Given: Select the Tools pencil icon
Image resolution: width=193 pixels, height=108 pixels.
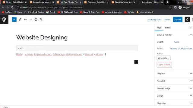Looking at the screenshot, I should pyautogui.click(x=20, y=19).
